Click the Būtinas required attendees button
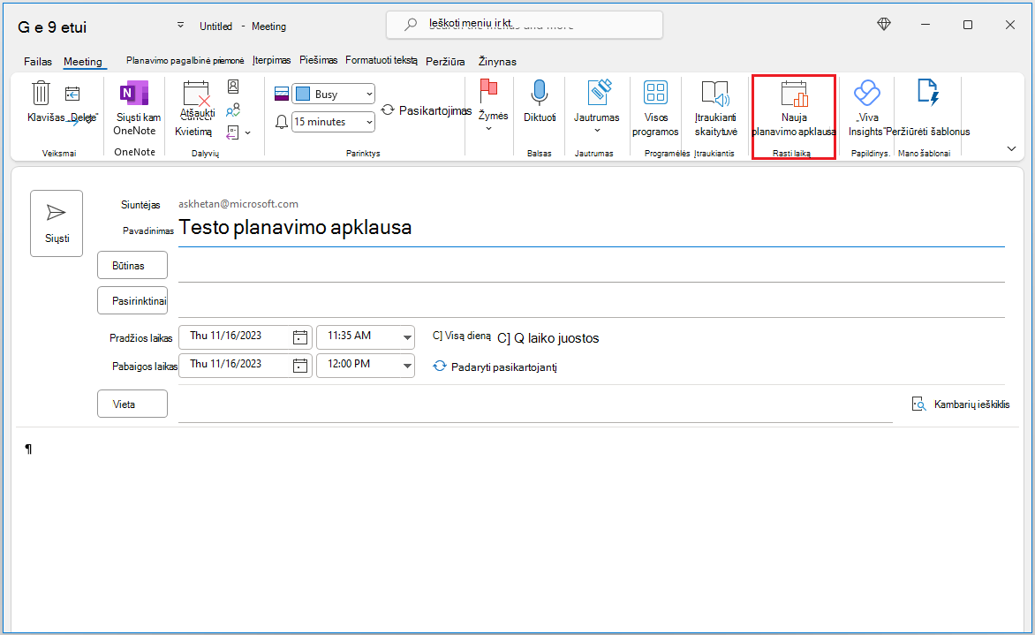Image resolution: width=1035 pixels, height=635 pixels. (132, 265)
